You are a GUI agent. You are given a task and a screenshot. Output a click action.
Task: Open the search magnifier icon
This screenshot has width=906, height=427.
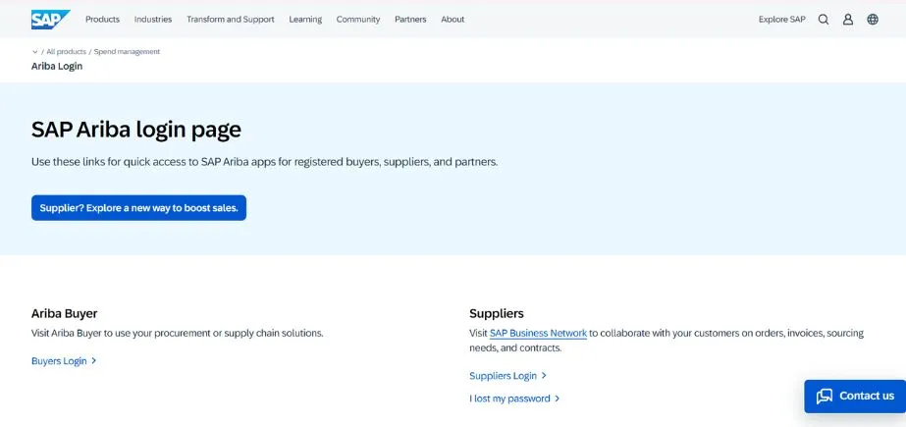pos(824,19)
